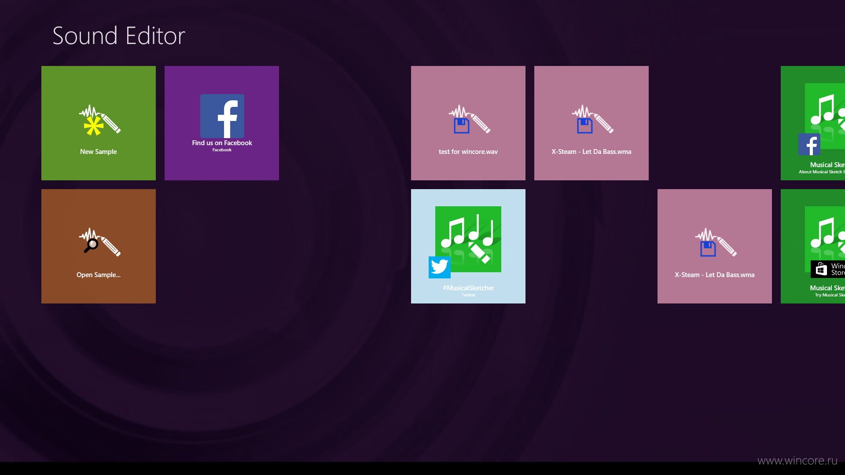The width and height of the screenshot is (845, 475).
Task: Open the test for wincore.wav label
Action: coord(468,152)
